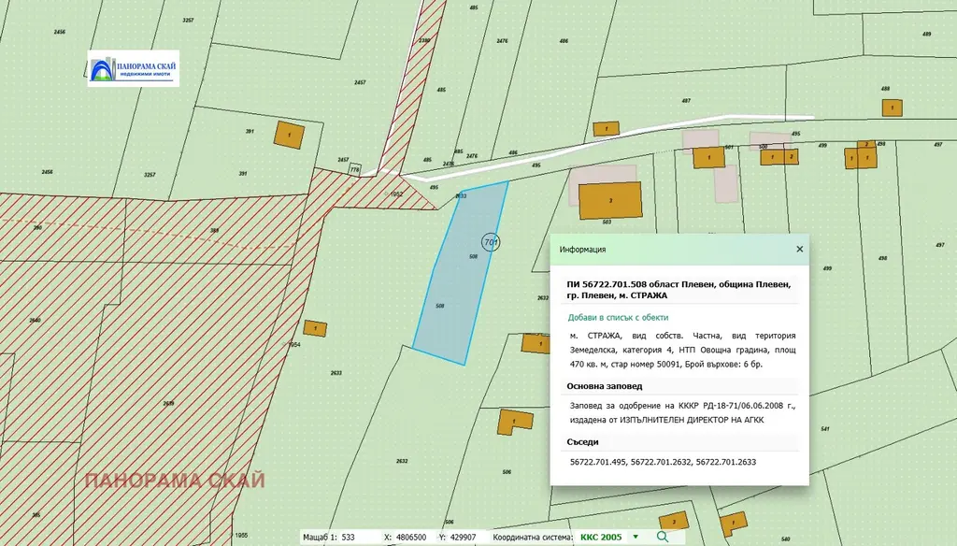
Task: Open the ККС 2005 coordinate system dropdown
Action: coord(636,537)
